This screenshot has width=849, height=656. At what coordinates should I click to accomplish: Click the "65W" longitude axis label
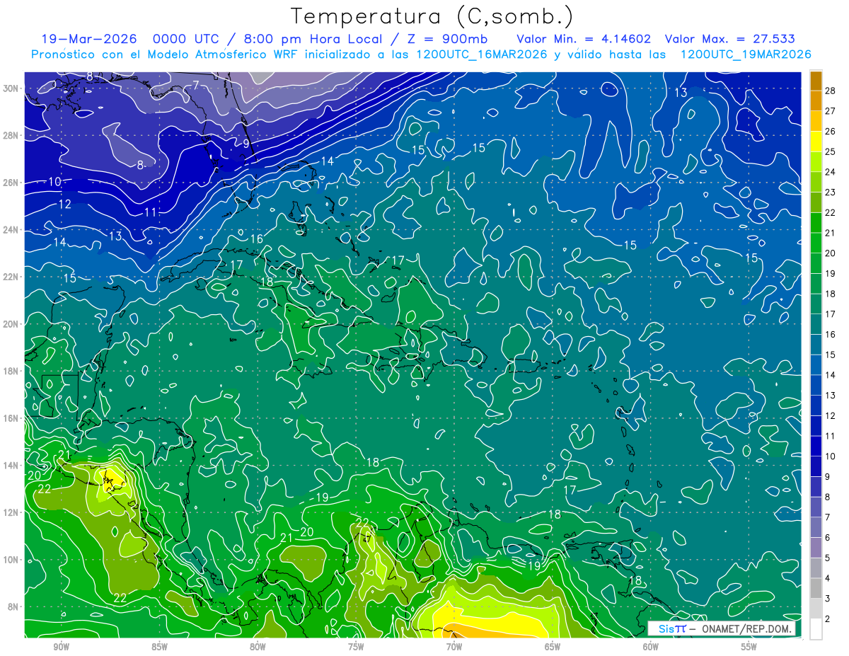click(553, 647)
